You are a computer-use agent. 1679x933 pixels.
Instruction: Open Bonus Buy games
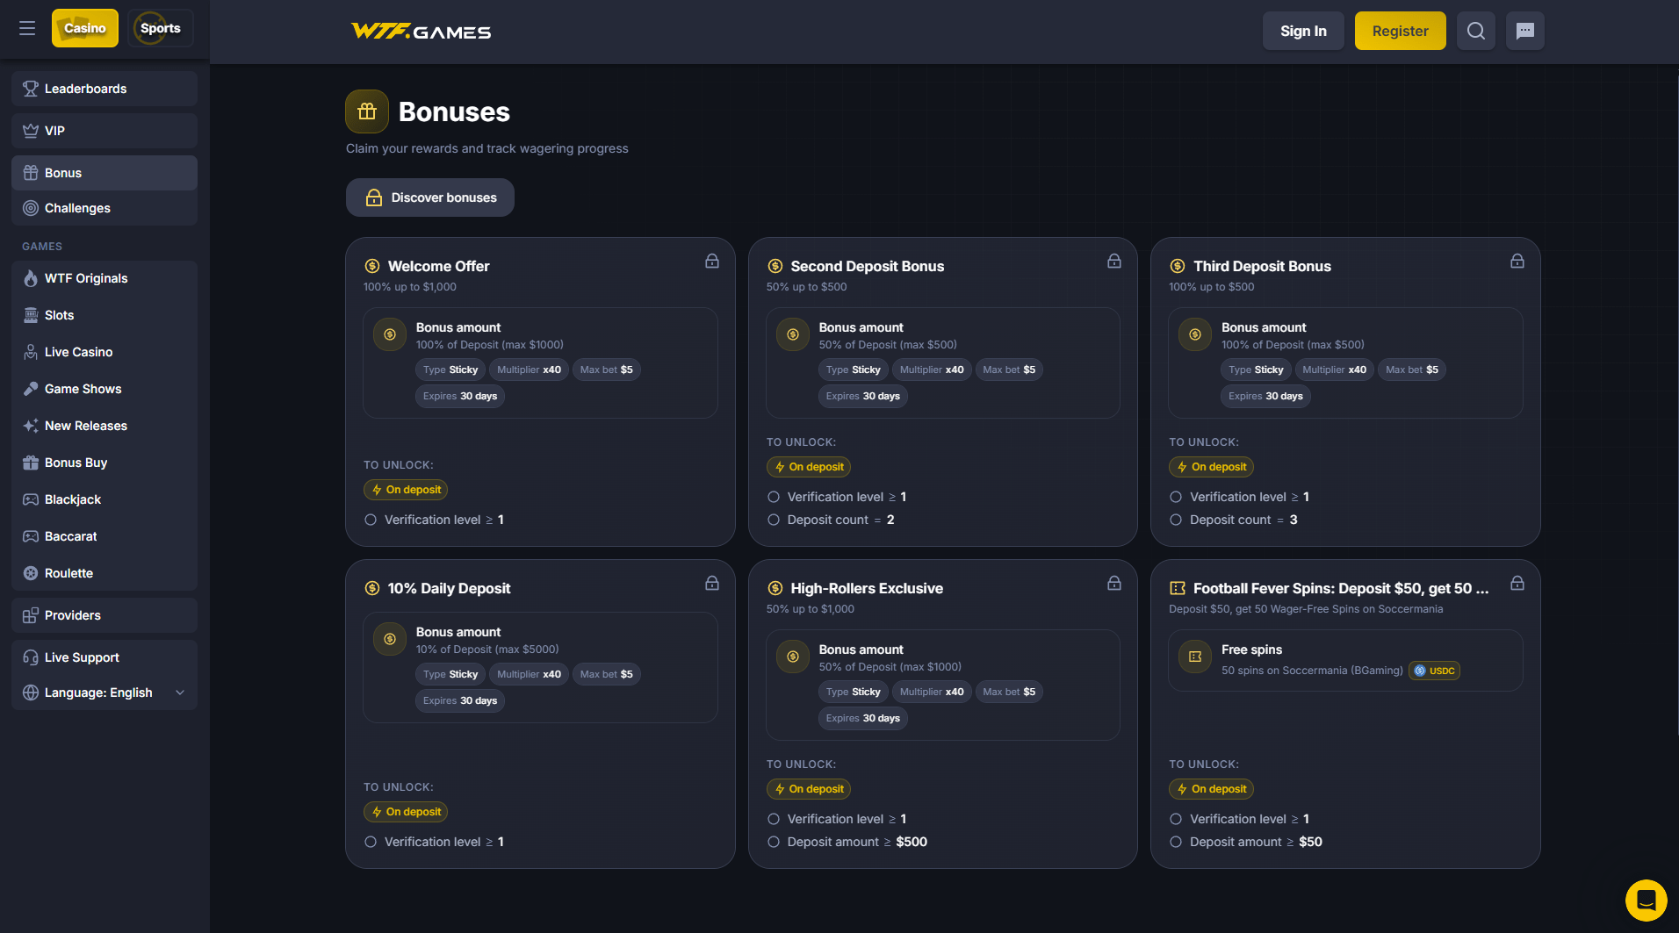click(x=104, y=463)
